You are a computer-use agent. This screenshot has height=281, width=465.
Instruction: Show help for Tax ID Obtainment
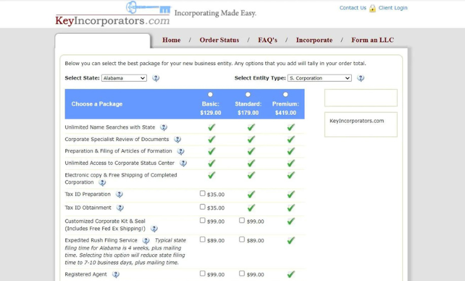pyautogui.click(x=120, y=208)
